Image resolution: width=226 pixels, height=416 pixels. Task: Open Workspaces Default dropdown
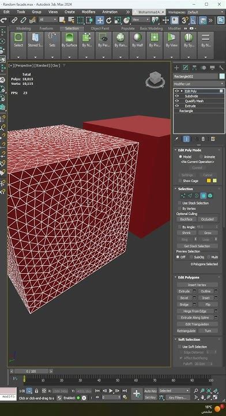click(x=205, y=12)
